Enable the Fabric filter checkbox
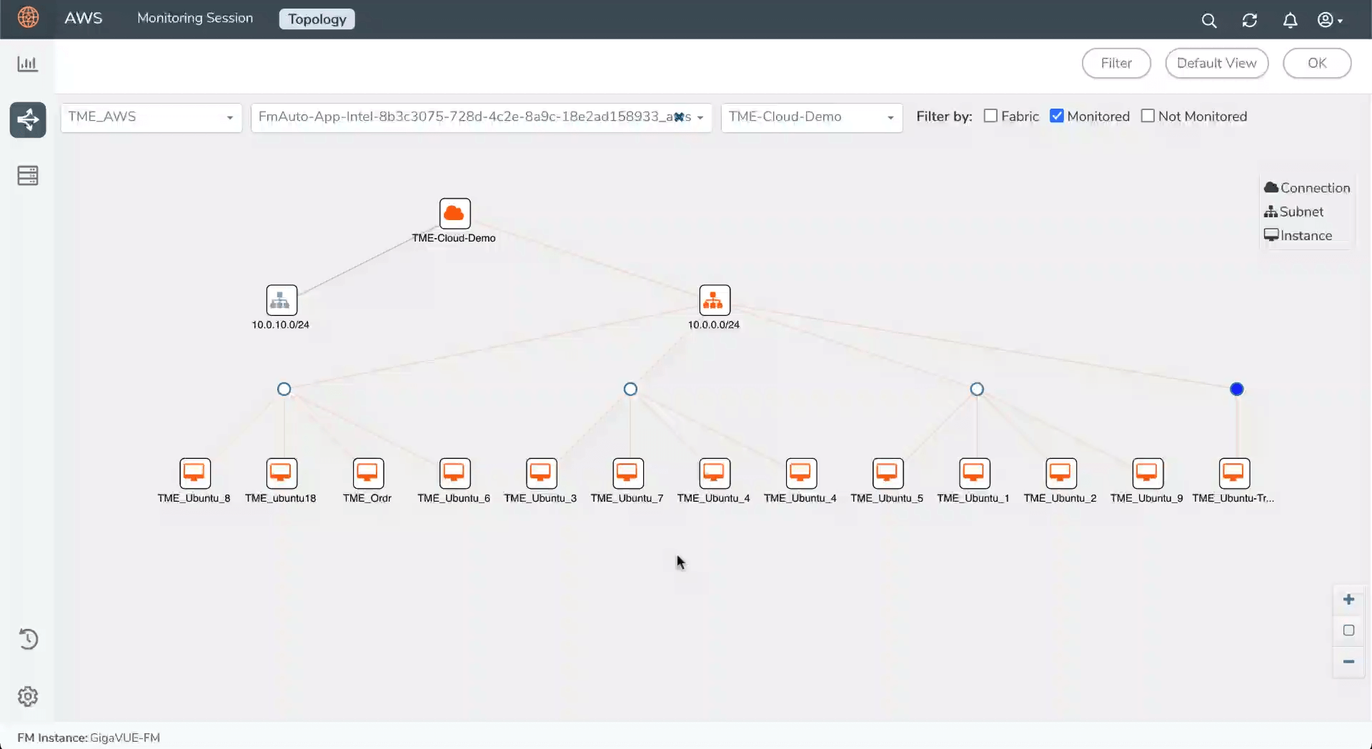The width and height of the screenshot is (1372, 749). click(x=990, y=116)
